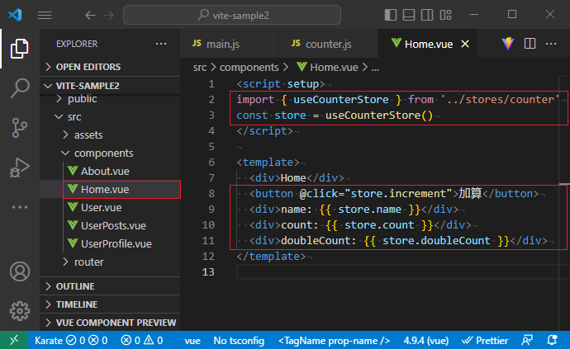Expand the OUTLINE section
The image size is (570, 349).
point(110,286)
